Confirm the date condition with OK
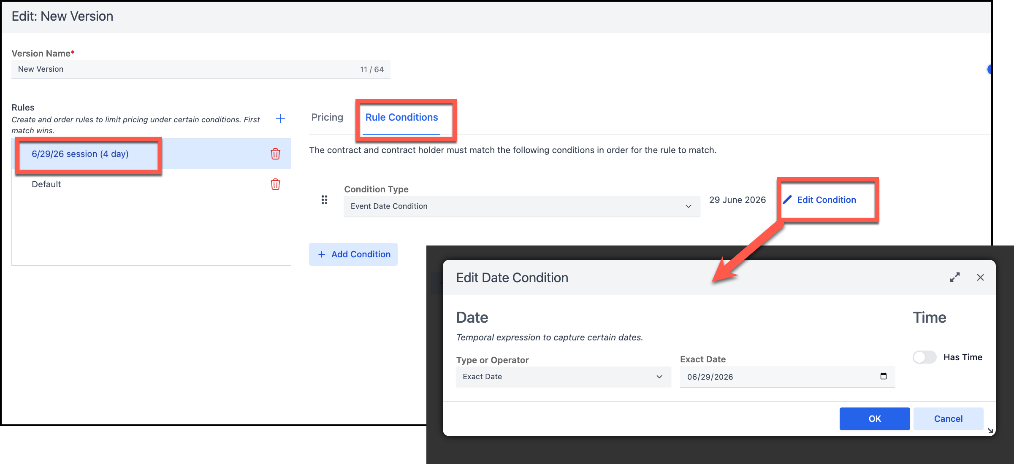The width and height of the screenshot is (1014, 464). click(874, 419)
